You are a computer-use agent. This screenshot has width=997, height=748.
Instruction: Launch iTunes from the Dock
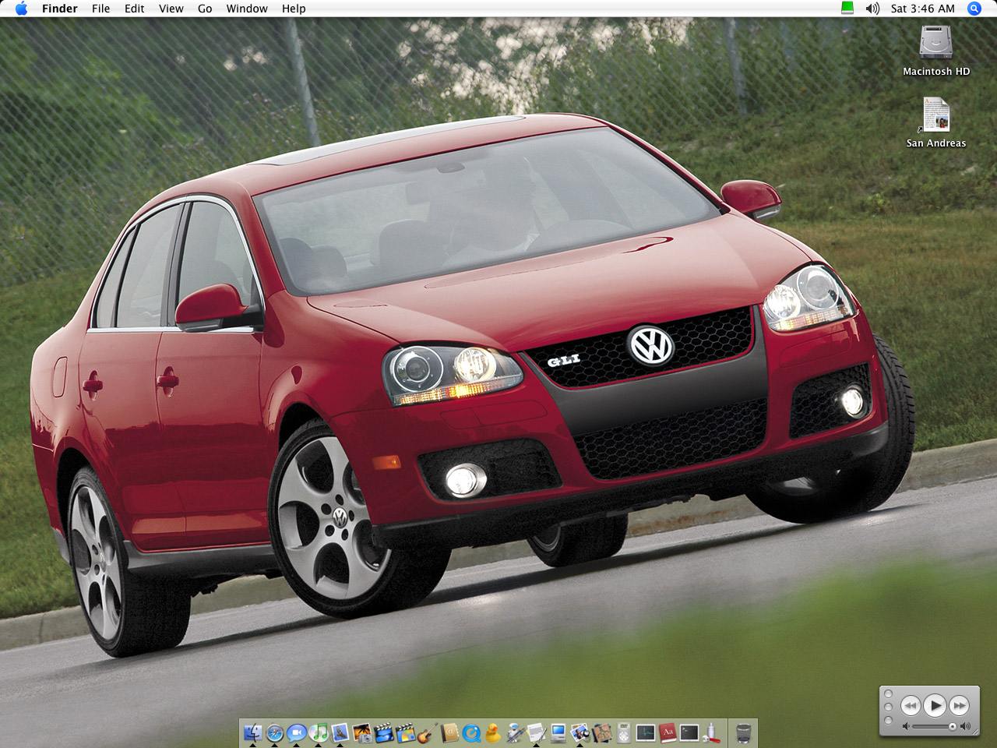pyautogui.click(x=318, y=733)
